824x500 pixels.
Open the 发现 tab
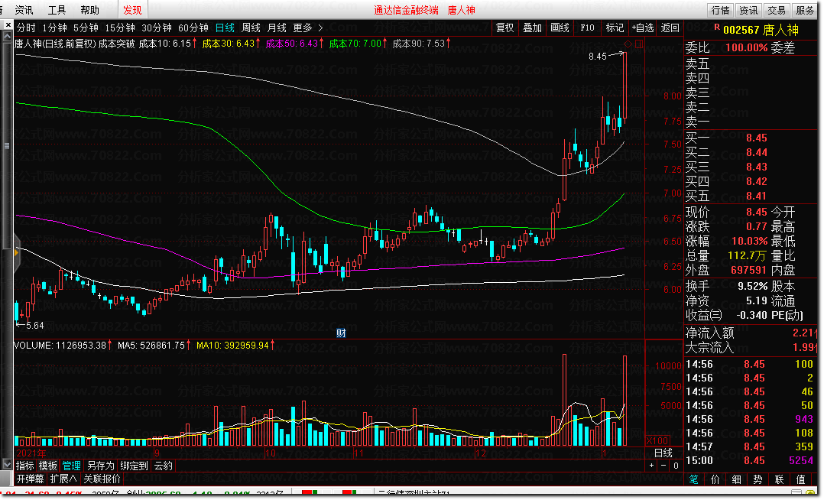[132, 10]
